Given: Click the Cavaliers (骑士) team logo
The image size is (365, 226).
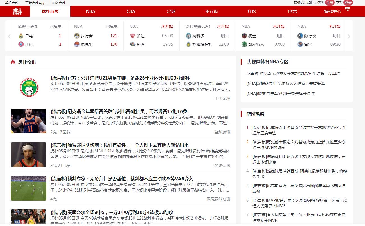Looking at the screenshot, I should 244,36.
